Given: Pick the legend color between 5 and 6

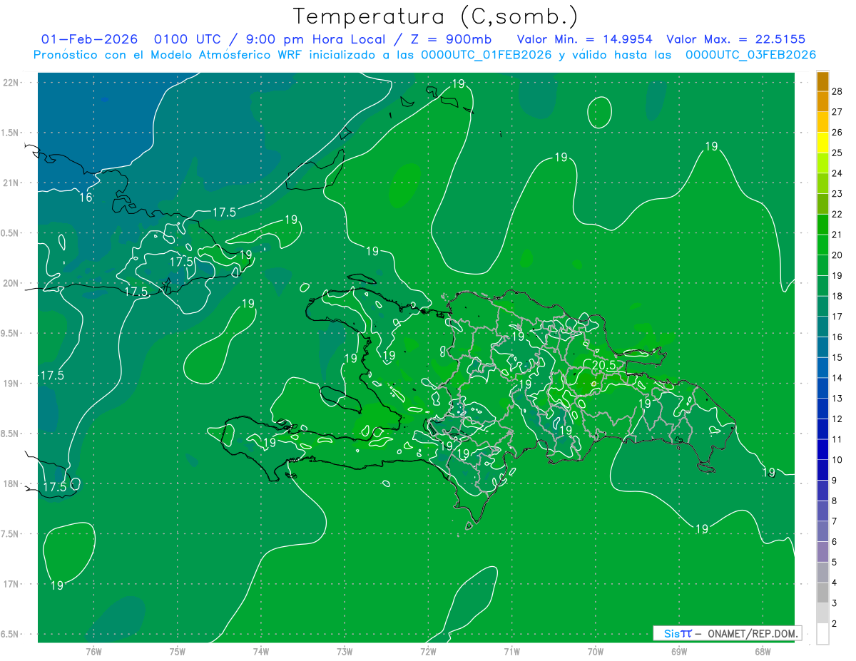Looking at the screenshot, I should tap(822, 552).
